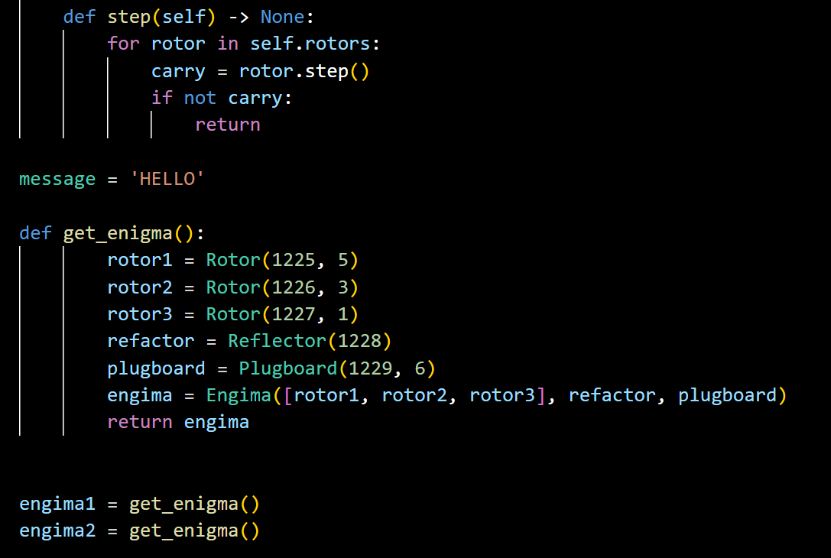Click the step method name in def

128,18
